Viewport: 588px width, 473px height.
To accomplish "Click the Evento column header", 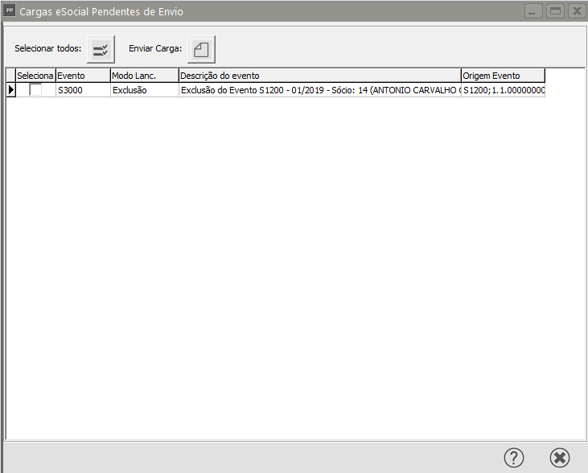I will 82,76.
